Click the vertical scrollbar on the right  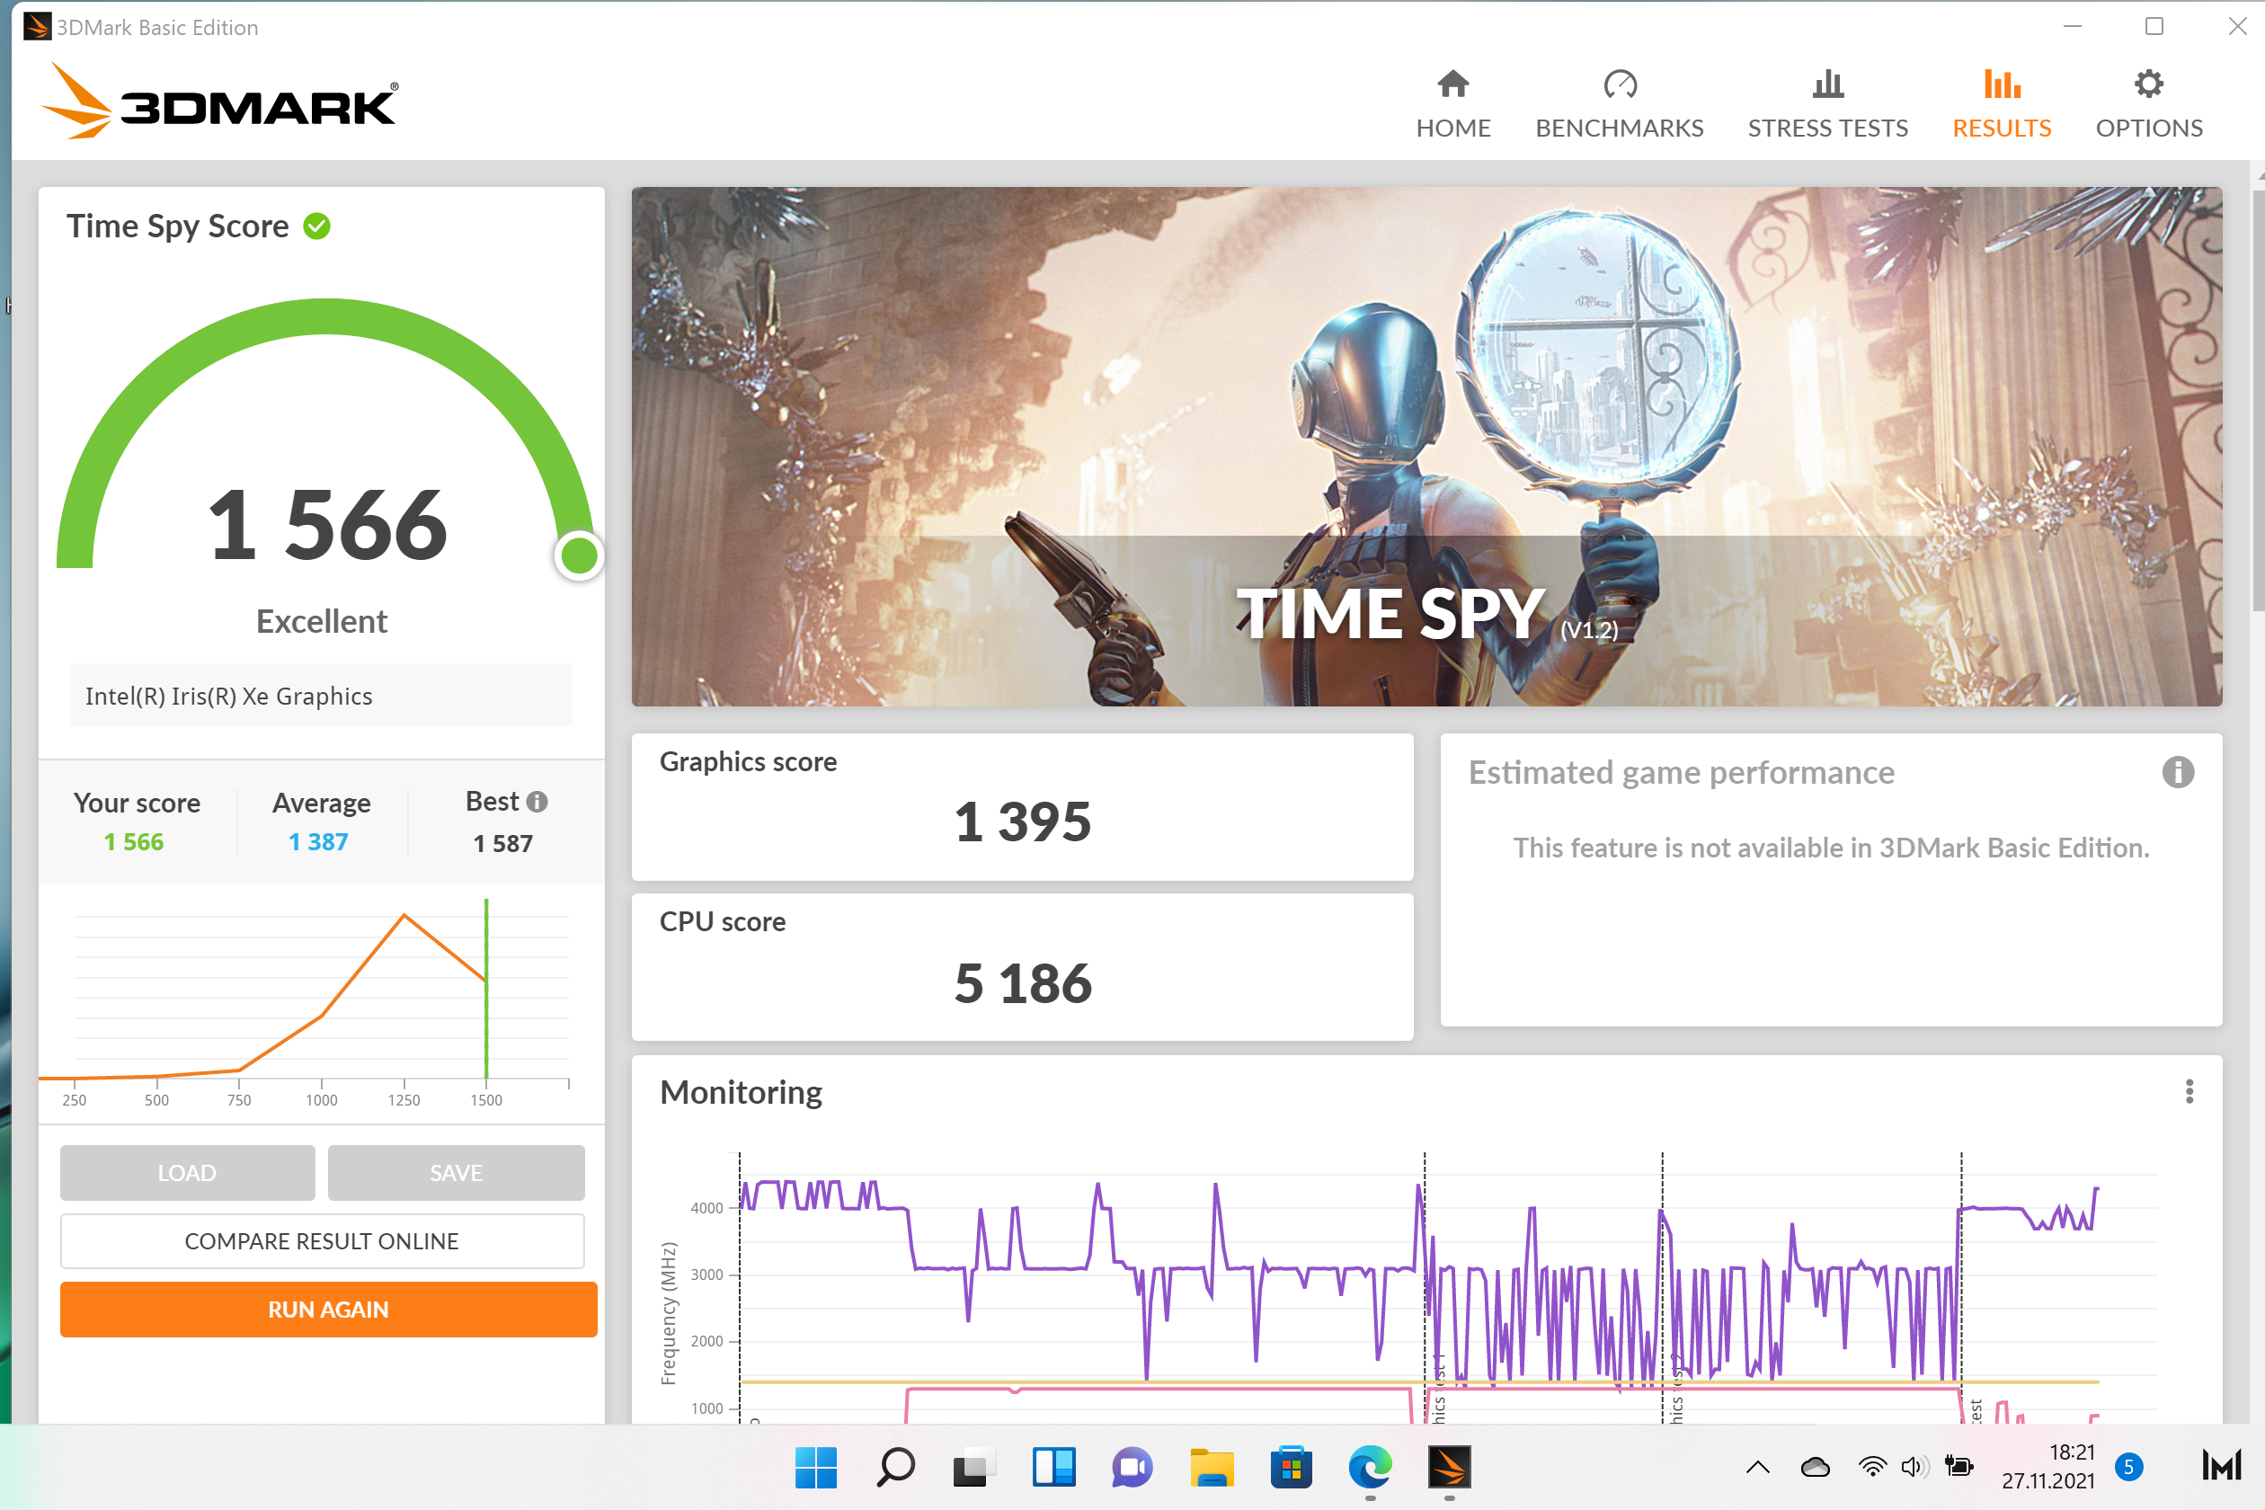pos(2258,400)
